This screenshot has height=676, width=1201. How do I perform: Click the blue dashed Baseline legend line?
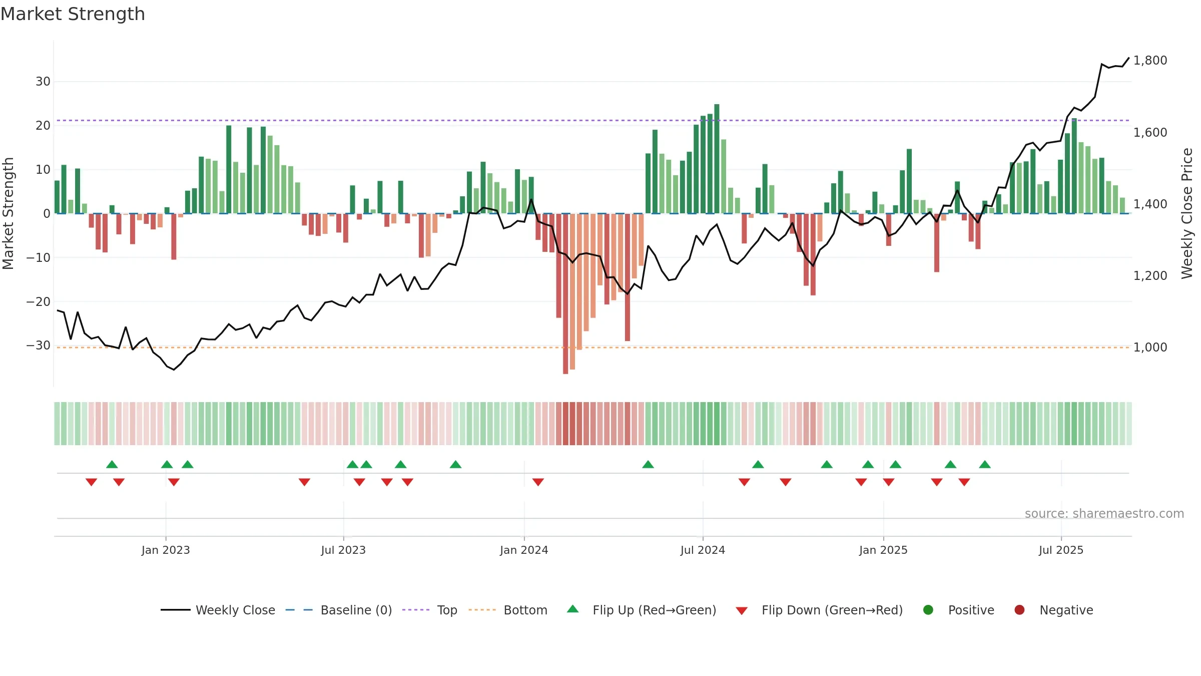(x=299, y=610)
